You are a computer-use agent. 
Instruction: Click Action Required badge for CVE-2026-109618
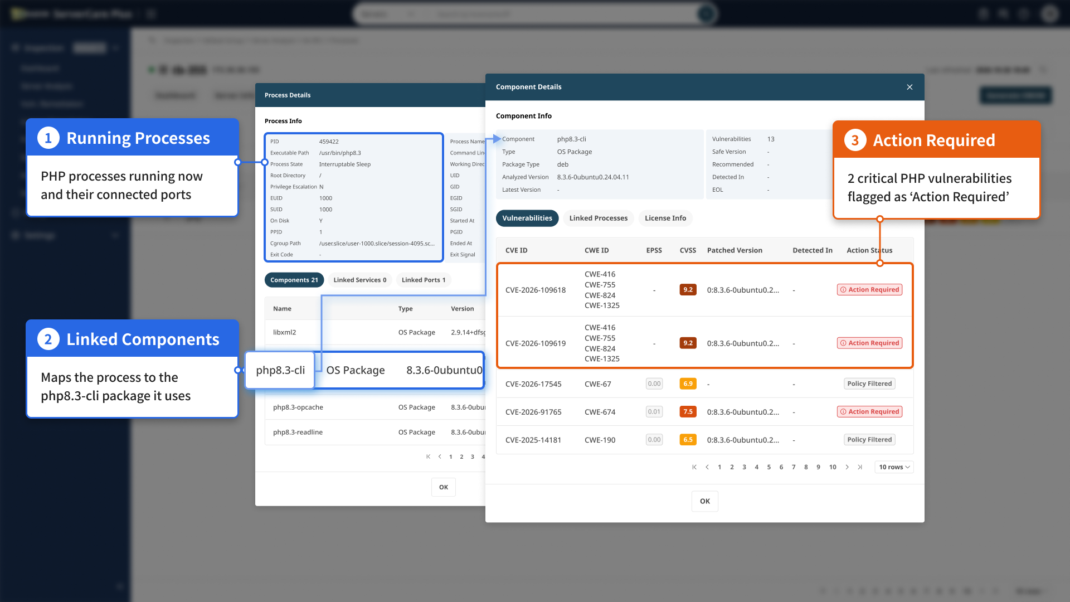coord(869,290)
